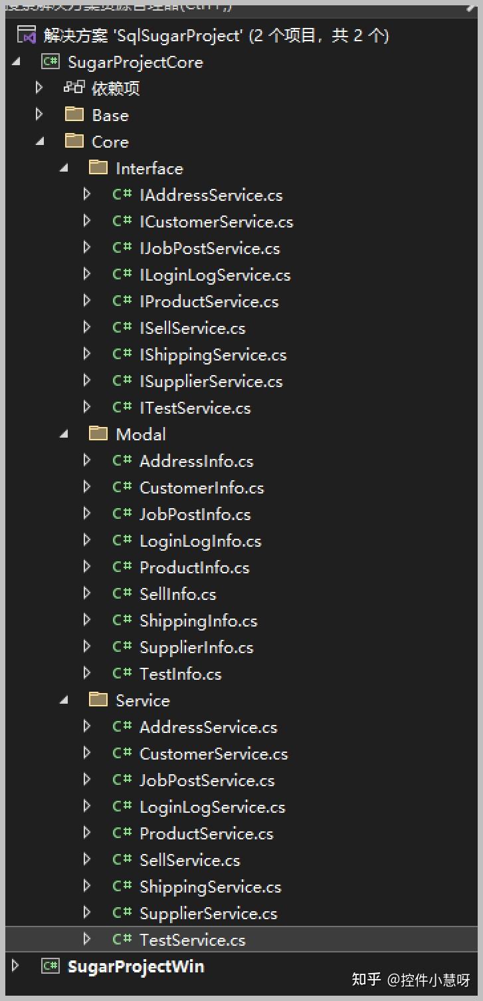
Task: Select the TestService.cs file
Action: (x=192, y=940)
